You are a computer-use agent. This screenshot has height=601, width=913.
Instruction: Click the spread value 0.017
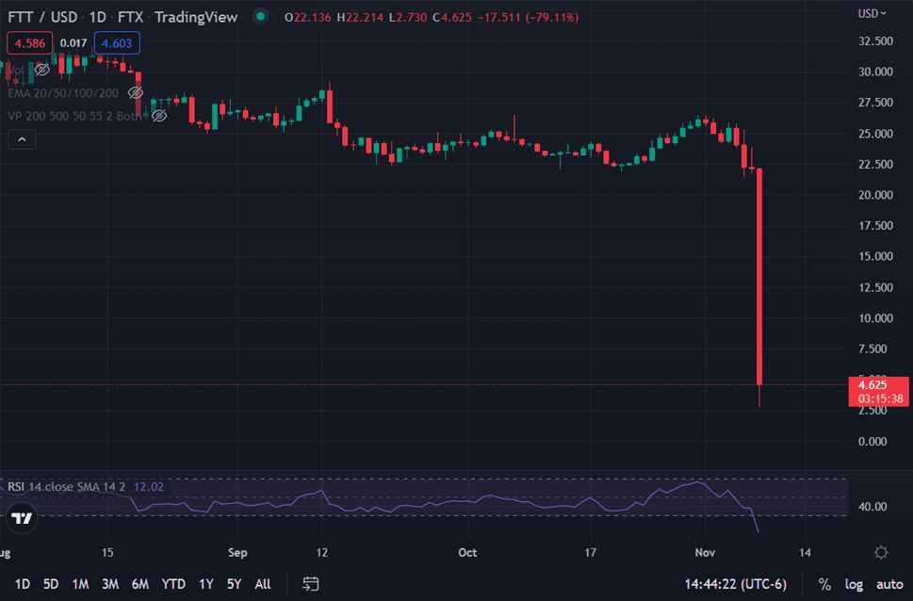(73, 43)
